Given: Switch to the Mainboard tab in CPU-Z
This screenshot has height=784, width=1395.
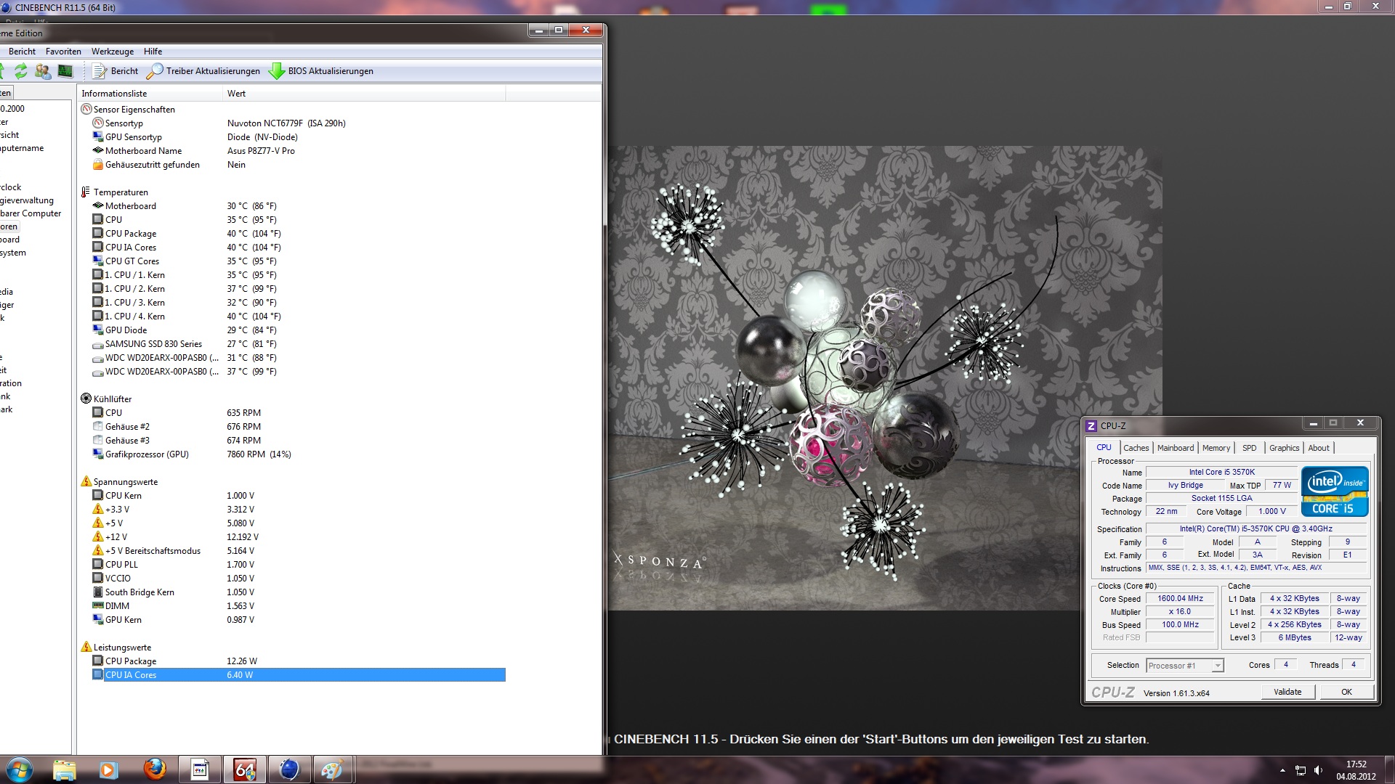Looking at the screenshot, I should tap(1175, 448).
